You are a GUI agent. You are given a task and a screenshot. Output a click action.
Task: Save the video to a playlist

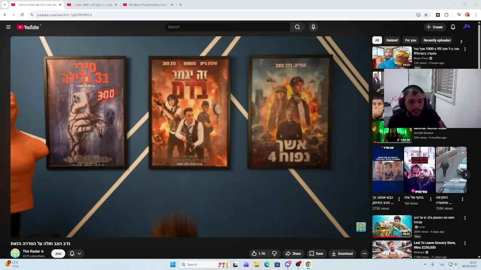316,253
